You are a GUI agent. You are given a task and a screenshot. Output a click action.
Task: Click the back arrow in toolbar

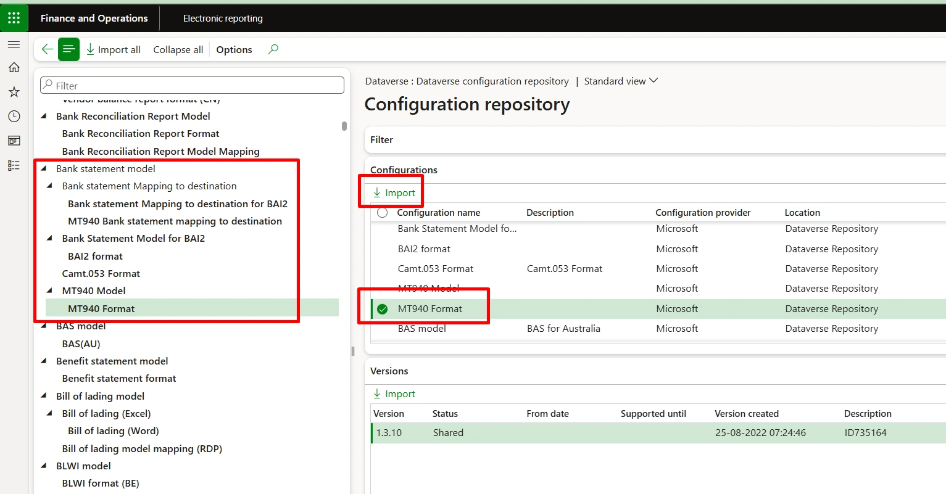(x=47, y=49)
